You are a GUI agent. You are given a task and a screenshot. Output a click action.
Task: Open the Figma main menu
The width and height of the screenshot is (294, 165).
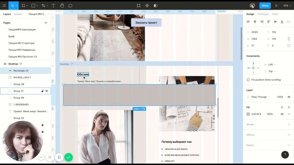click(x=4, y=5)
